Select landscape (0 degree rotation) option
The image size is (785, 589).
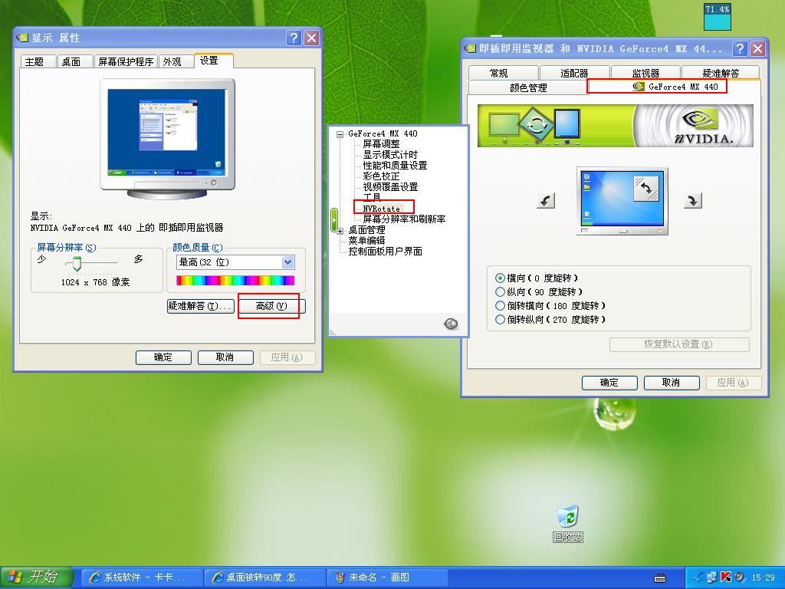pos(536,278)
